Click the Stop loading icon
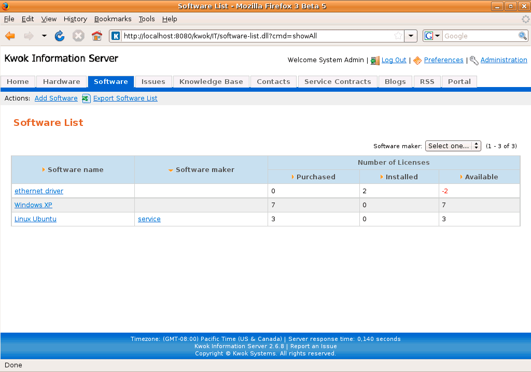 tap(78, 36)
